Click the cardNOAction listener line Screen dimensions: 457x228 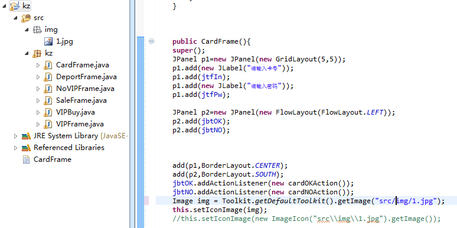(x=263, y=192)
